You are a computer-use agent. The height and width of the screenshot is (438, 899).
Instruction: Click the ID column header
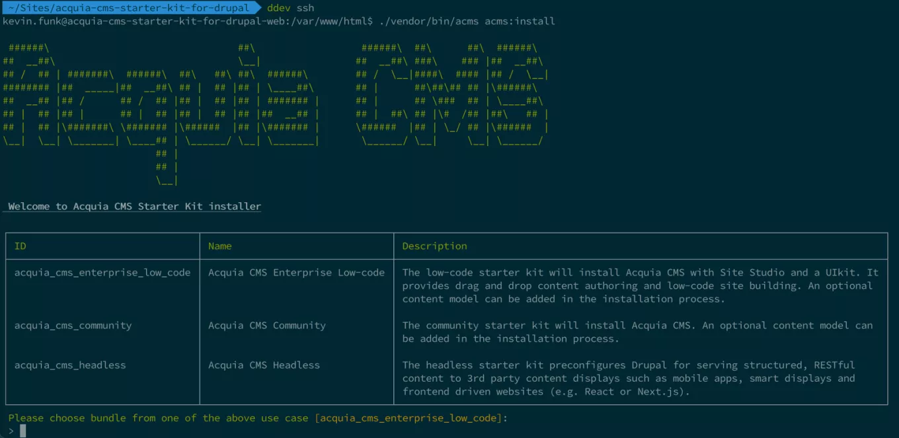pos(20,246)
